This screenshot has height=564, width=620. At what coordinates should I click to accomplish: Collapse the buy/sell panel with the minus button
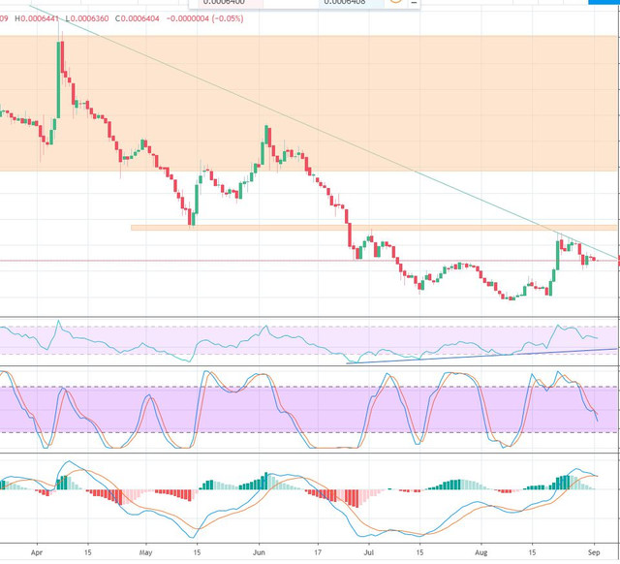point(414,3)
